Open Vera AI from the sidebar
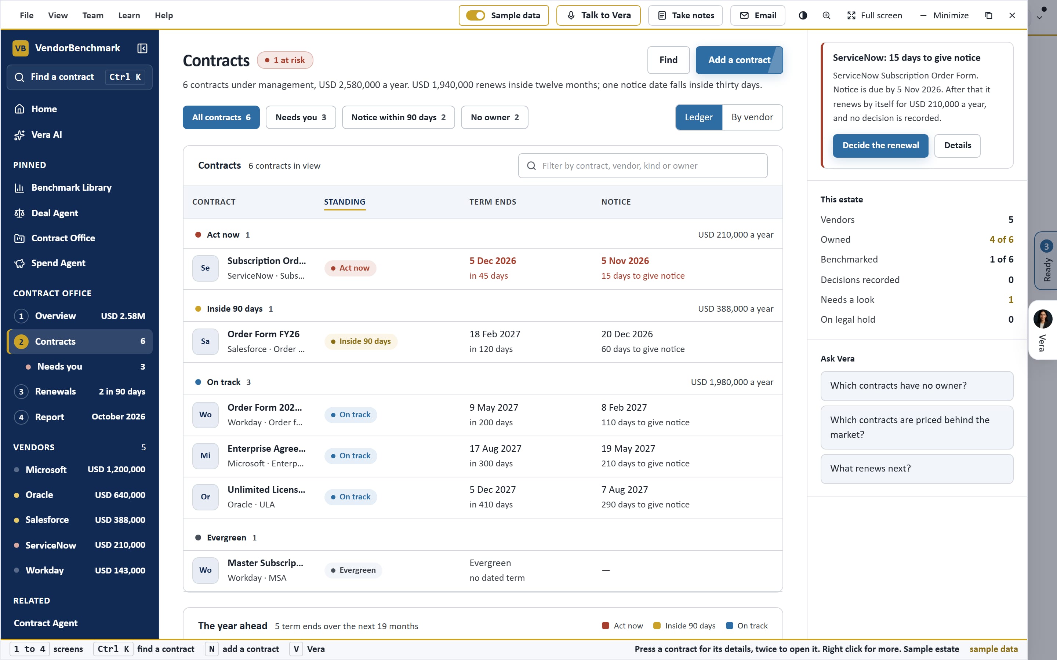The height and width of the screenshot is (660, 1057). 80,135
